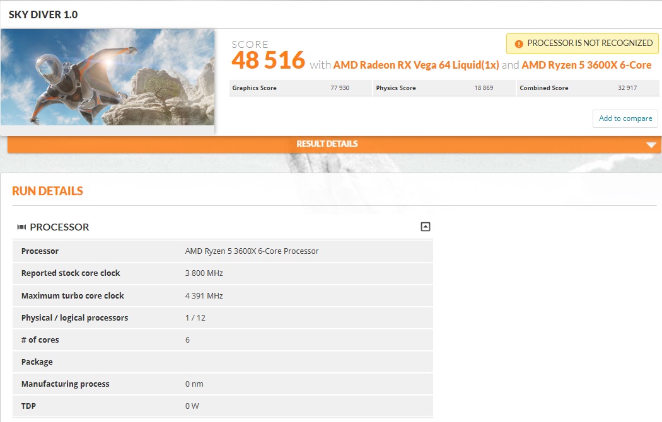
Task: Select the 4 391 MHz turbo clock value
Action: [204, 296]
